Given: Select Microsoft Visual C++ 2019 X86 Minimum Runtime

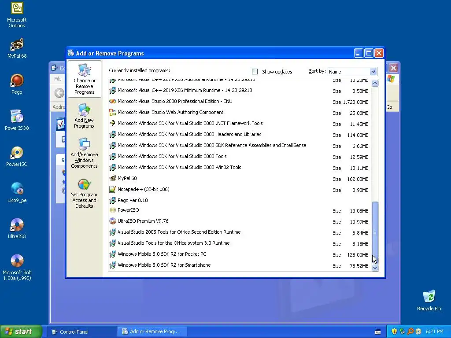Looking at the screenshot, I should (x=239, y=91).
